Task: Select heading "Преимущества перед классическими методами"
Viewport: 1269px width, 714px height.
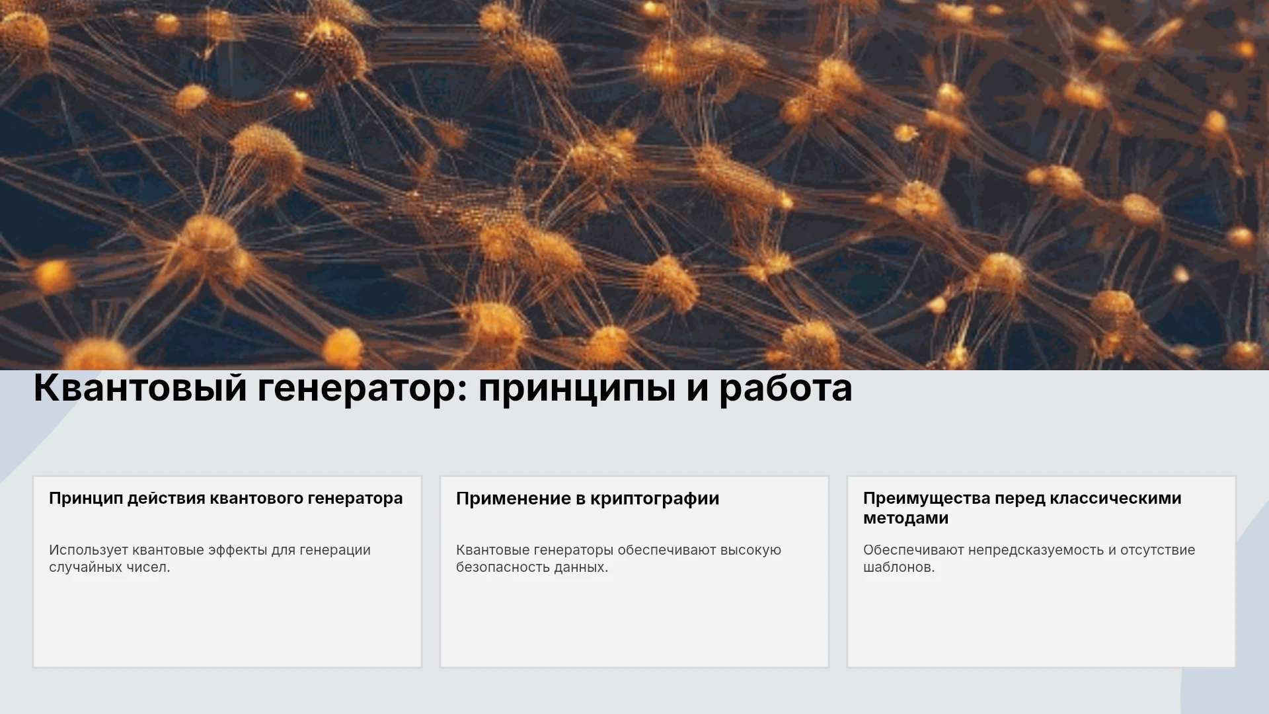Action: click(x=1022, y=508)
